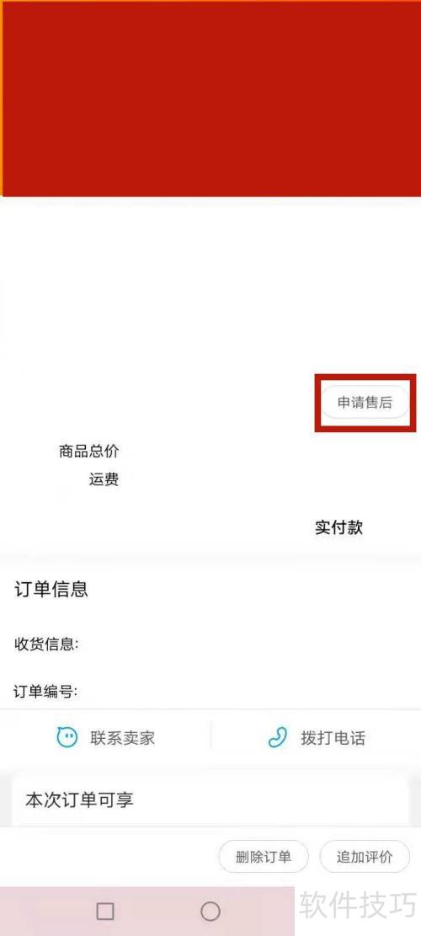Click the phone handset icon beside 拨打电话

pyautogui.click(x=277, y=738)
